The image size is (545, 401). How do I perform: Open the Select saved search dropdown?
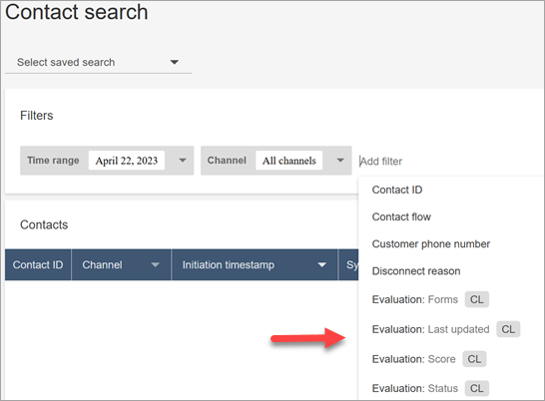pos(98,63)
